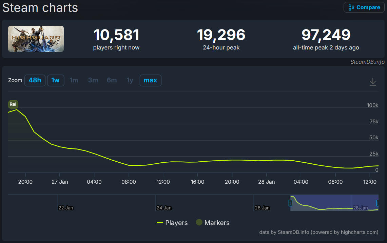Click the data by SteamDB.info credit text

(x=318, y=232)
